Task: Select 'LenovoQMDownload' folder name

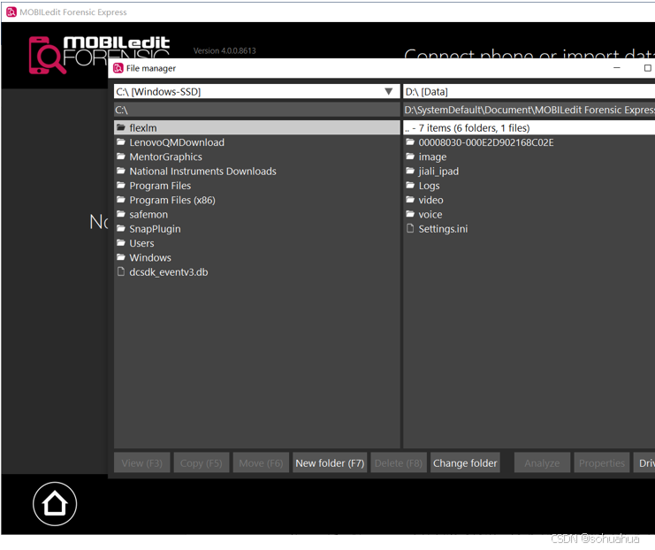Action: (177, 142)
